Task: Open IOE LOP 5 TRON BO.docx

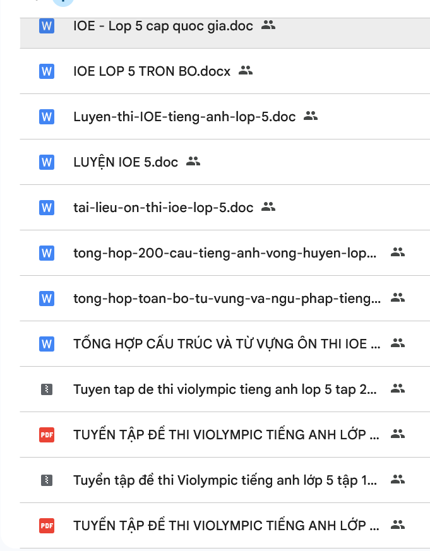Action: tap(152, 71)
